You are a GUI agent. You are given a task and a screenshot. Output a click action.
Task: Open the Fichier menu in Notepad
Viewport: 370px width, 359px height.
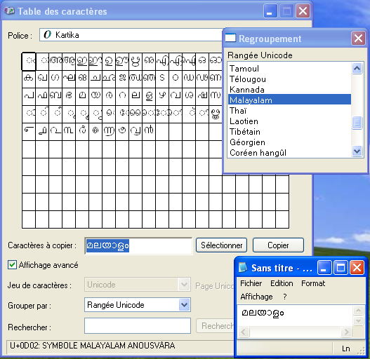(251, 283)
